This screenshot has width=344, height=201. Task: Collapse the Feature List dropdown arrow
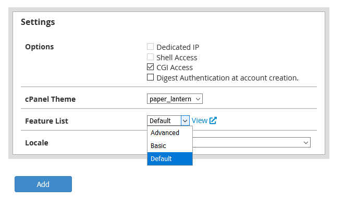(185, 120)
